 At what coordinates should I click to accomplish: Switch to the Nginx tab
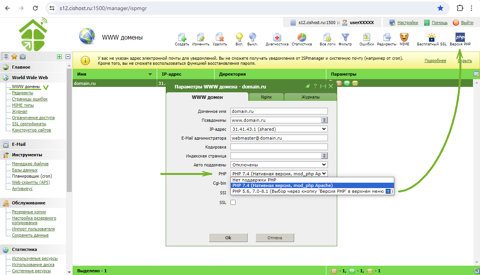[266, 97]
